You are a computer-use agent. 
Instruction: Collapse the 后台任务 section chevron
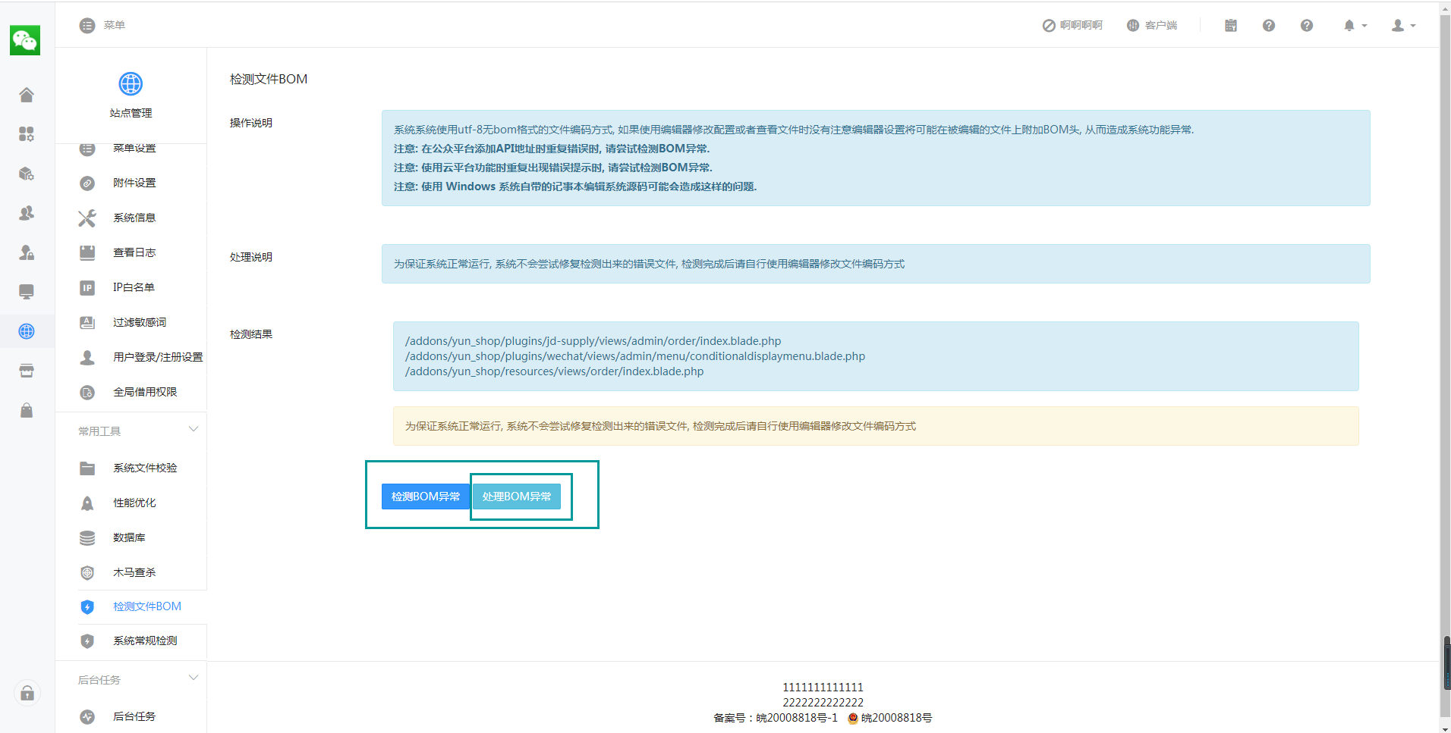pos(194,678)
